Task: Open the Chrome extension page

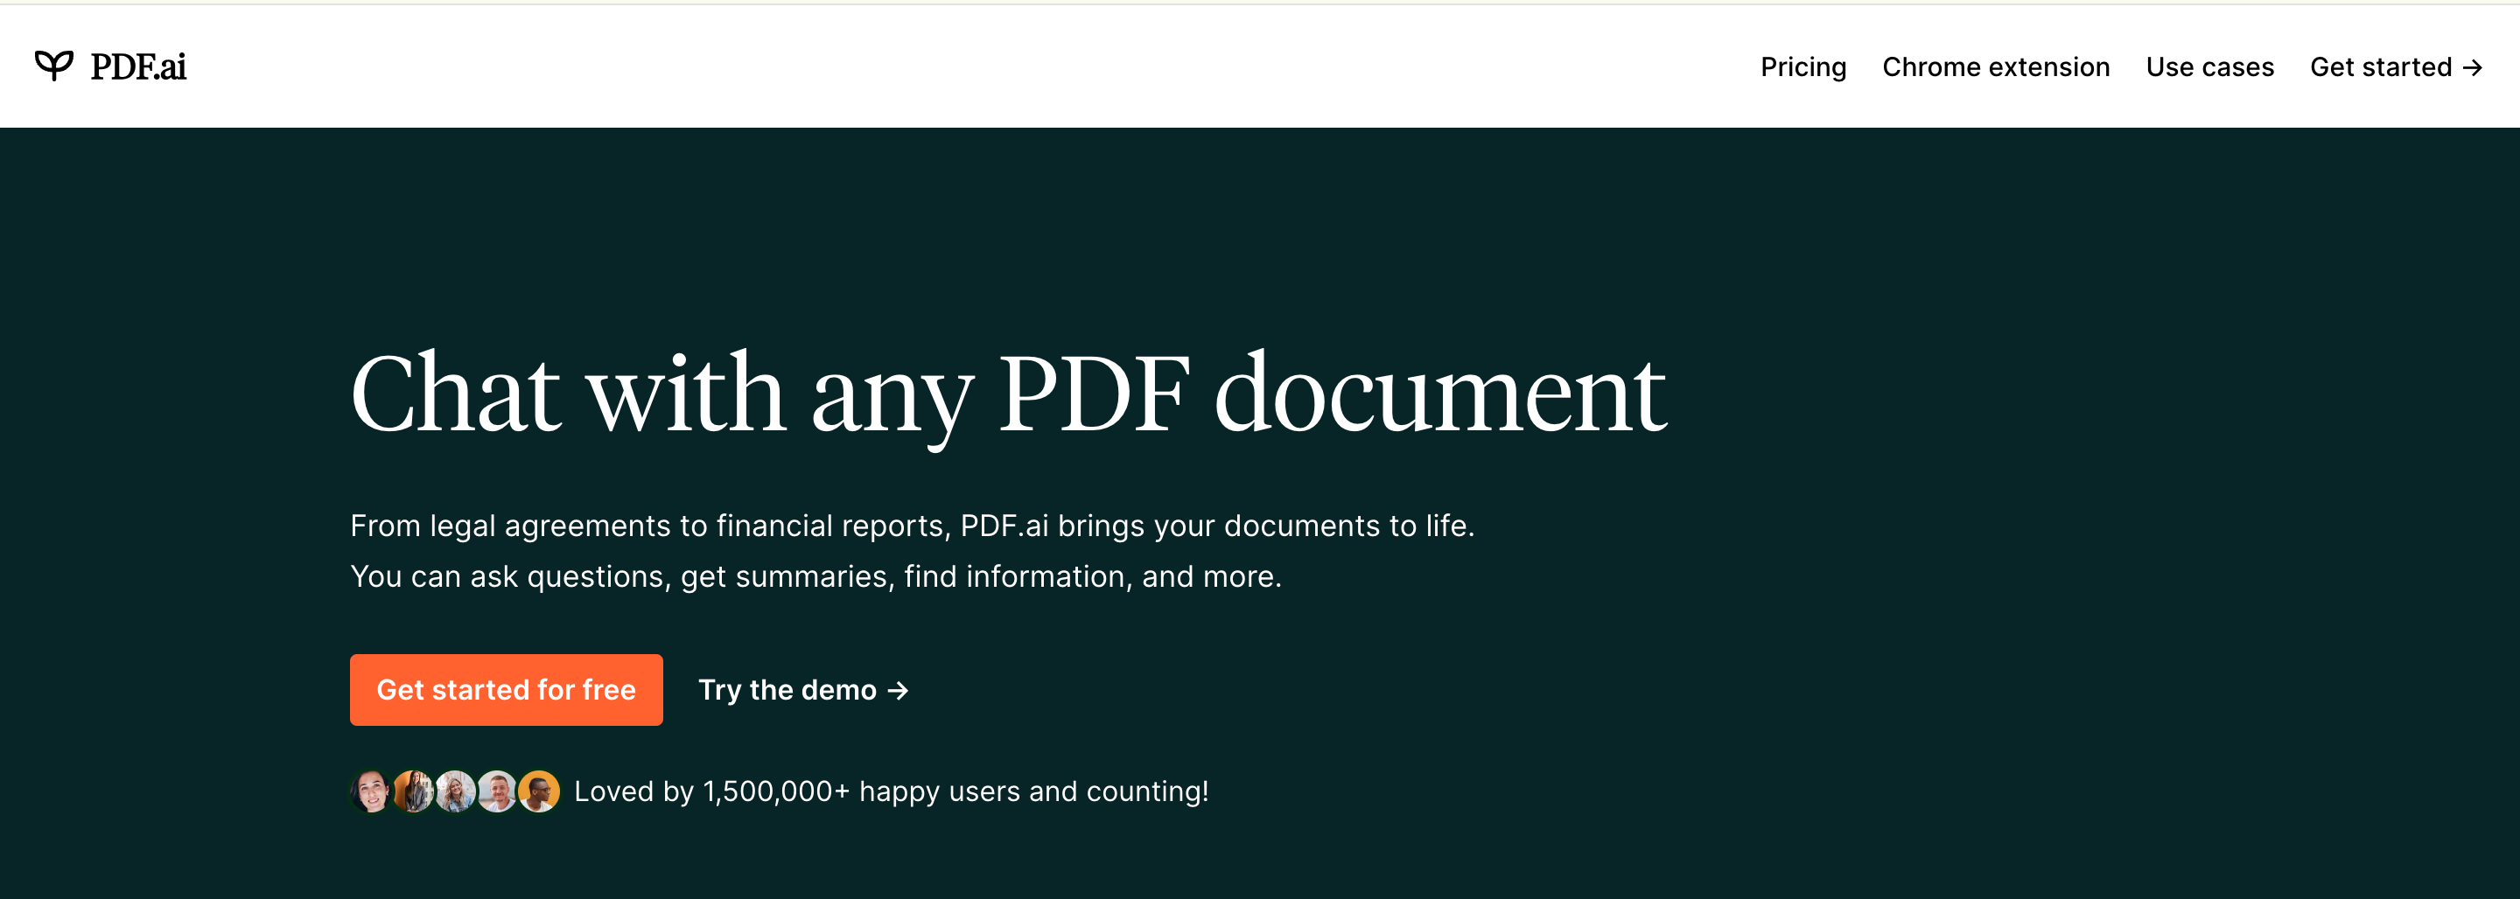Action: coord(1996,67)
